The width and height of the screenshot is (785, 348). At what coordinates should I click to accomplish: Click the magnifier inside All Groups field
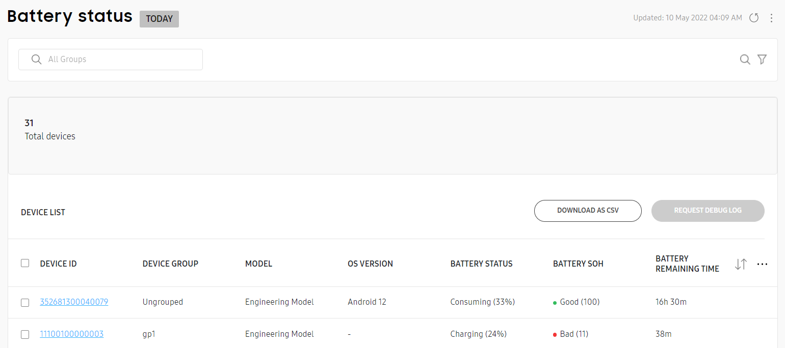point(36,60)
